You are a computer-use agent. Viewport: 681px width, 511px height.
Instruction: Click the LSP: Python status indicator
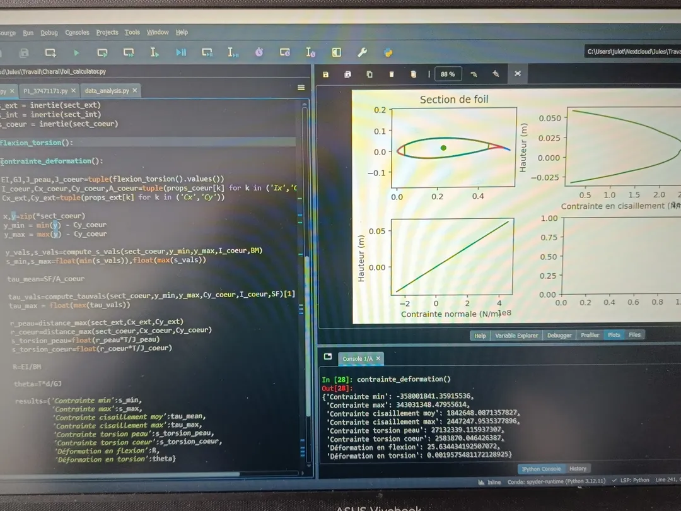631,480
